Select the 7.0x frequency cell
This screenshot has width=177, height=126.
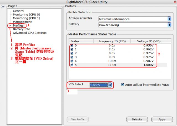(112, 49)
